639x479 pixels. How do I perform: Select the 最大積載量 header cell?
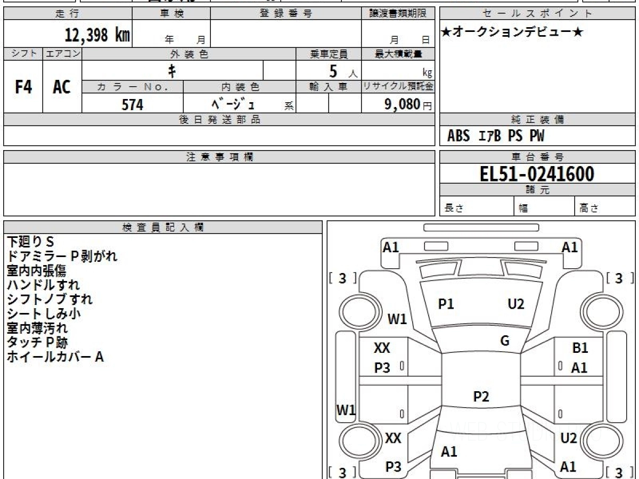point(398,54)
